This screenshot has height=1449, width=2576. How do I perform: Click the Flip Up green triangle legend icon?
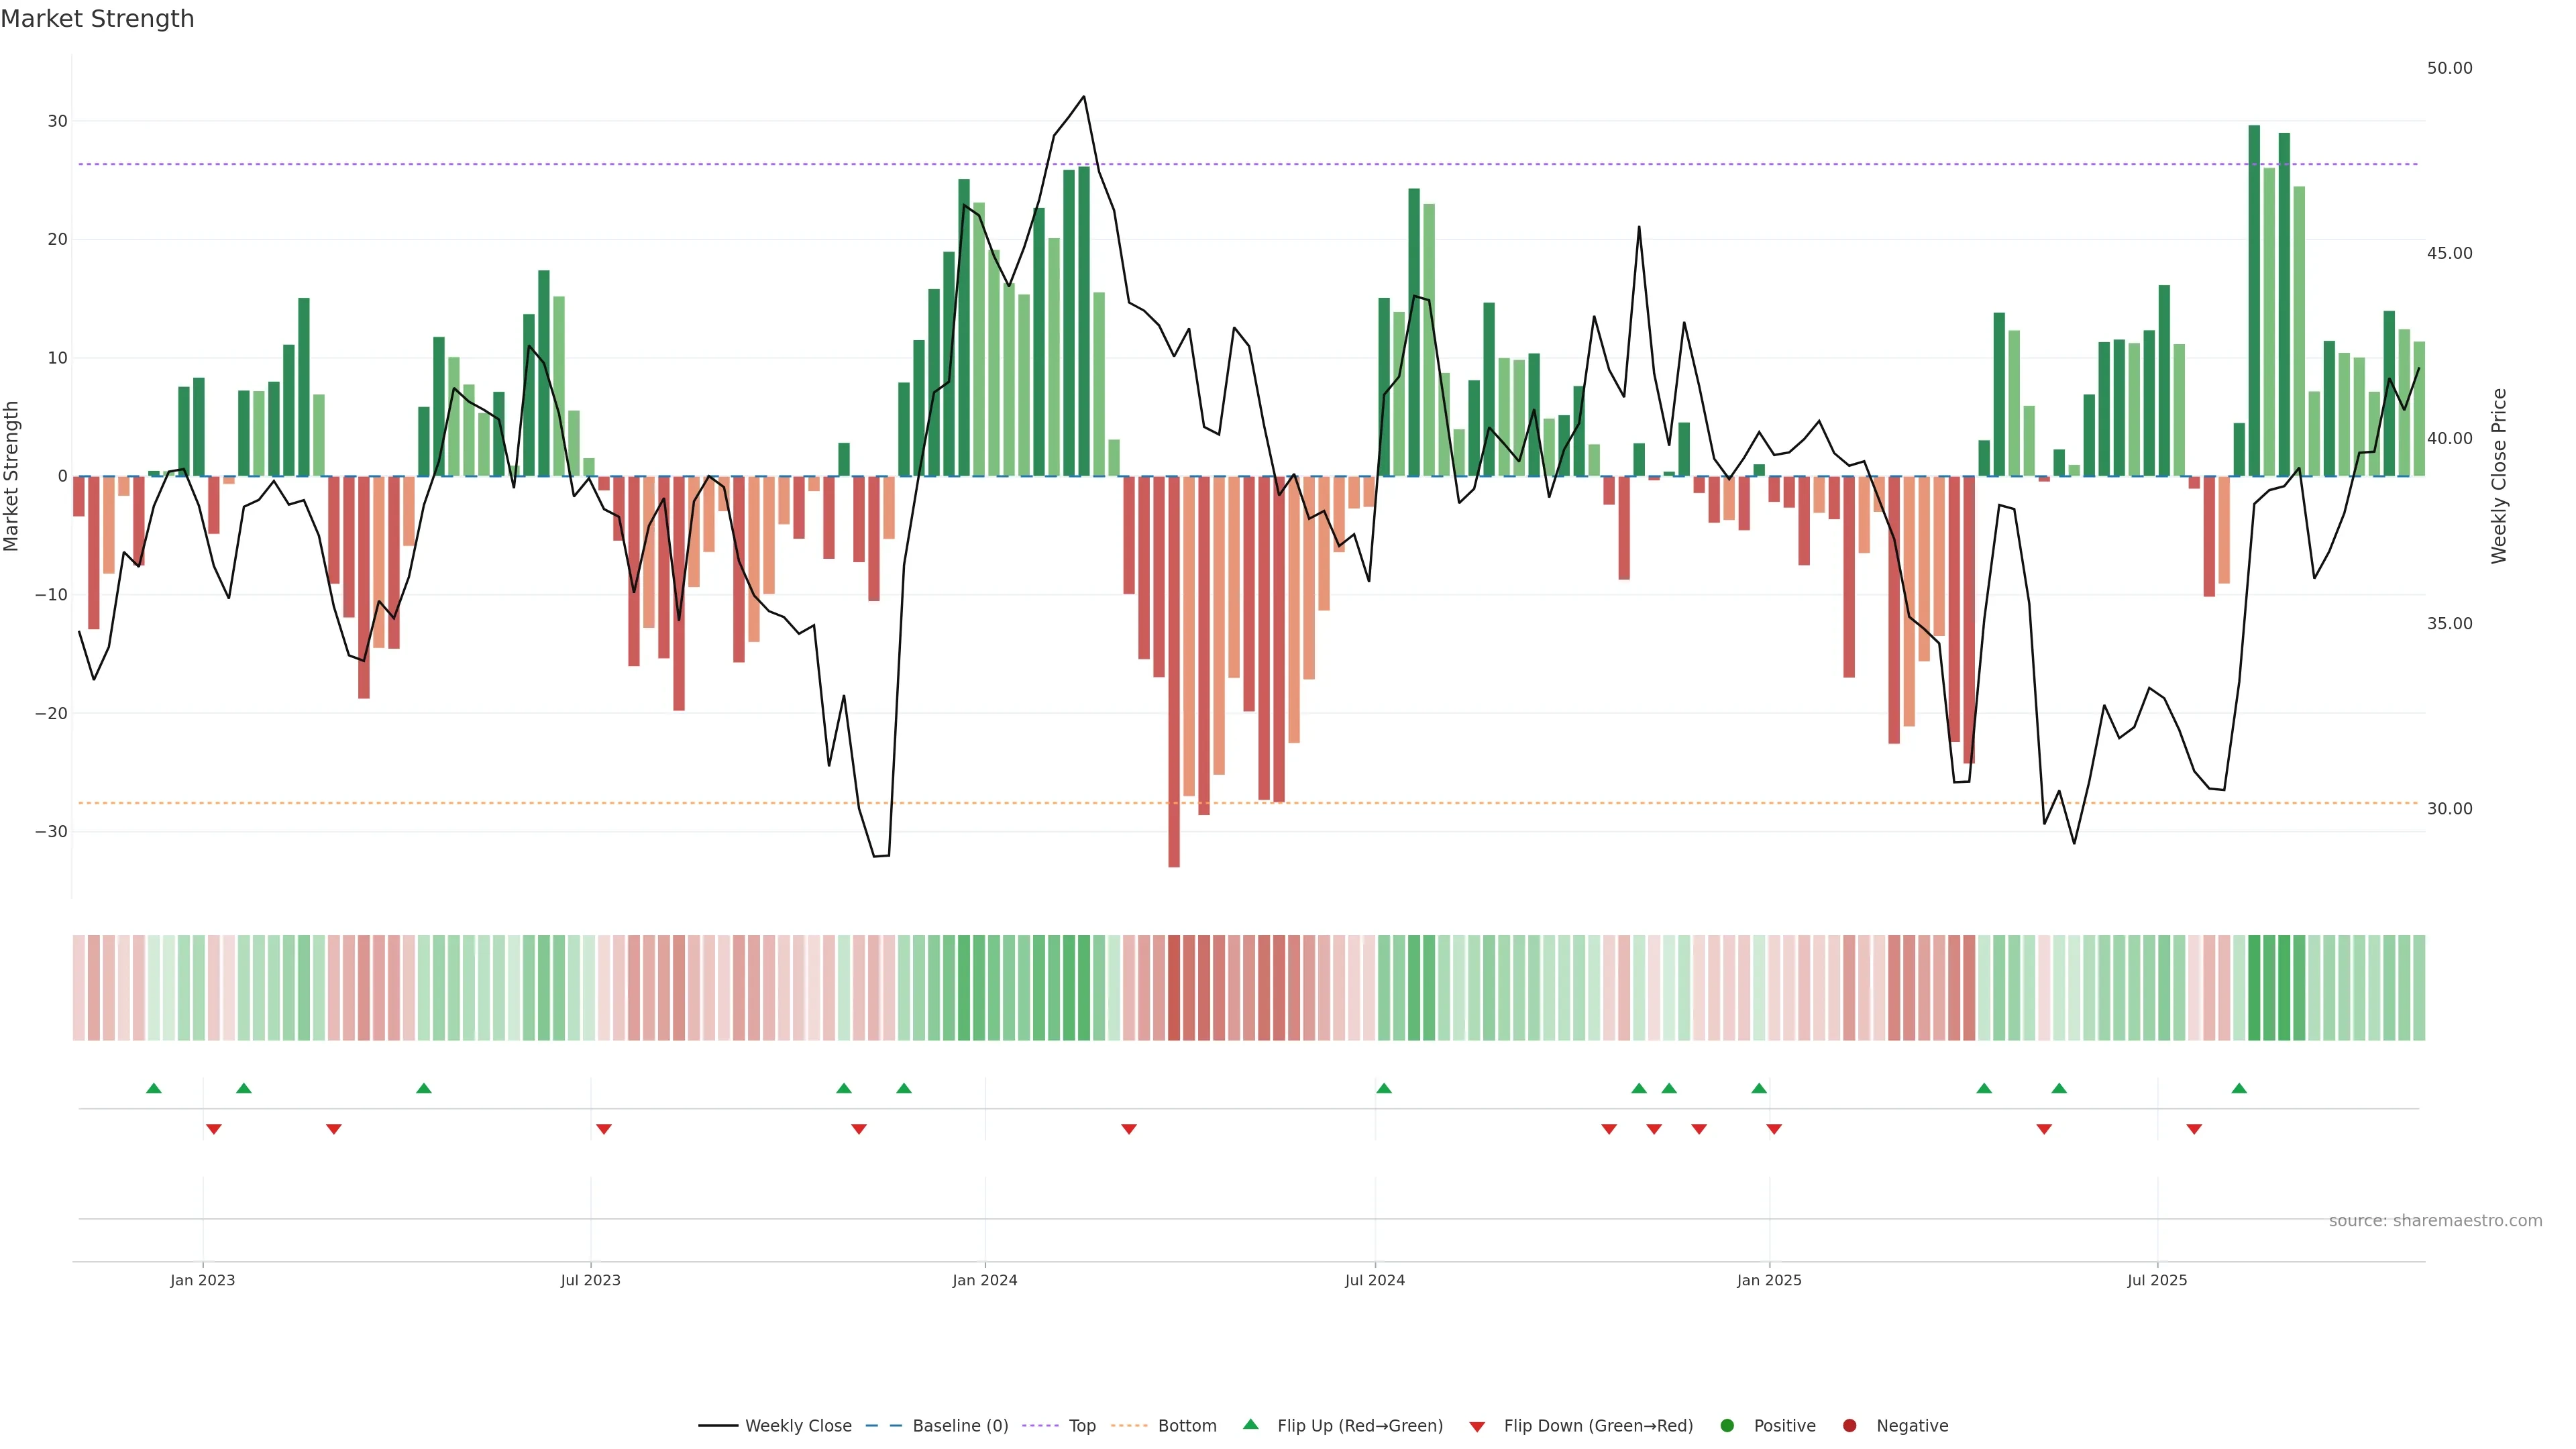pos(1250,1424)
